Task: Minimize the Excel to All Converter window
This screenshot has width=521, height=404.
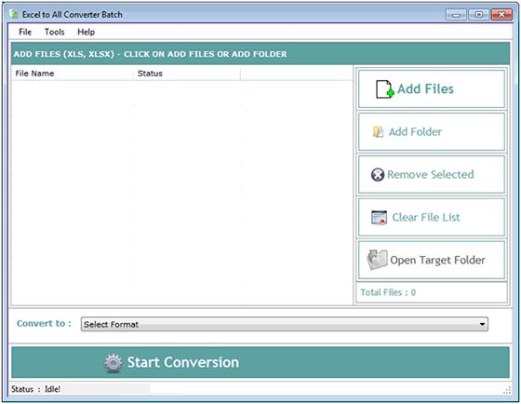Action: coord(456,15)
